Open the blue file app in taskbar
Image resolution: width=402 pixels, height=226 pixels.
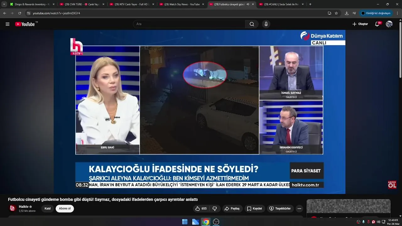coord(195,222)
